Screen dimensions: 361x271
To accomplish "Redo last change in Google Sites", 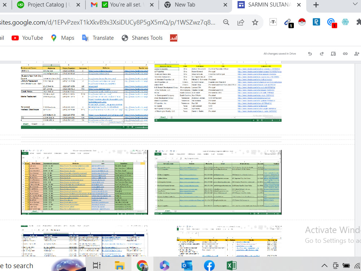I will pyautogui.click(x=322, y=54).
